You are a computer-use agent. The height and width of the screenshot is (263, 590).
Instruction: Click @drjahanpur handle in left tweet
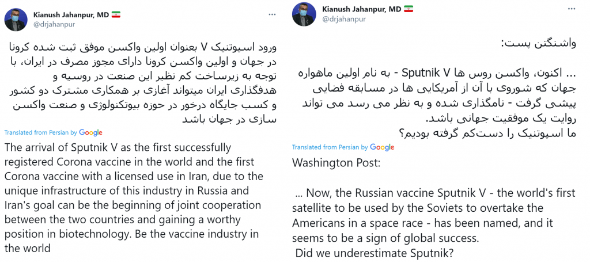tap(54, 24)
